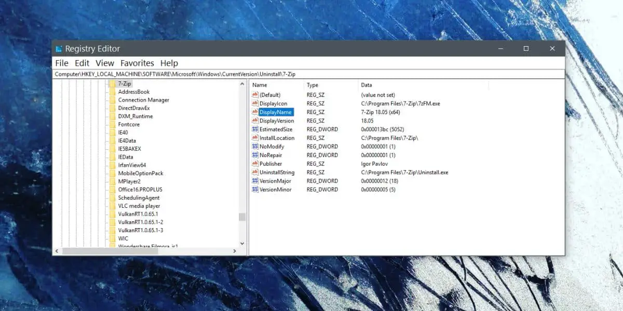Click the IE40 folder icon
The height and width of the screenshot is (311, 623).
tap(112, 132)
